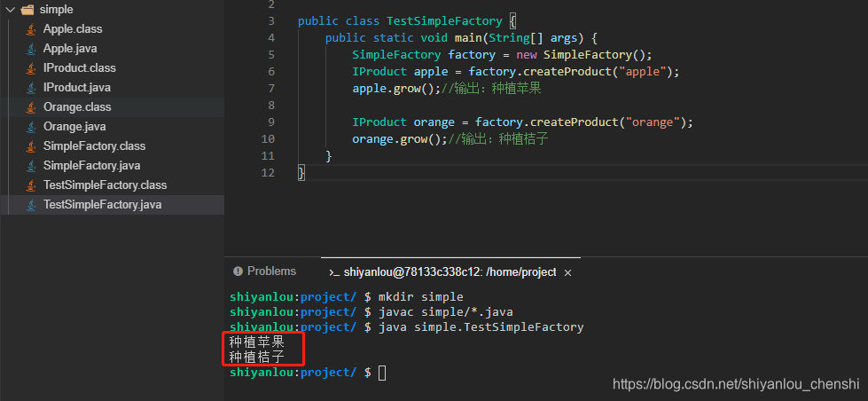Click the terminal cursor at the prompt

pyautogui.click(x=382, y=373)
